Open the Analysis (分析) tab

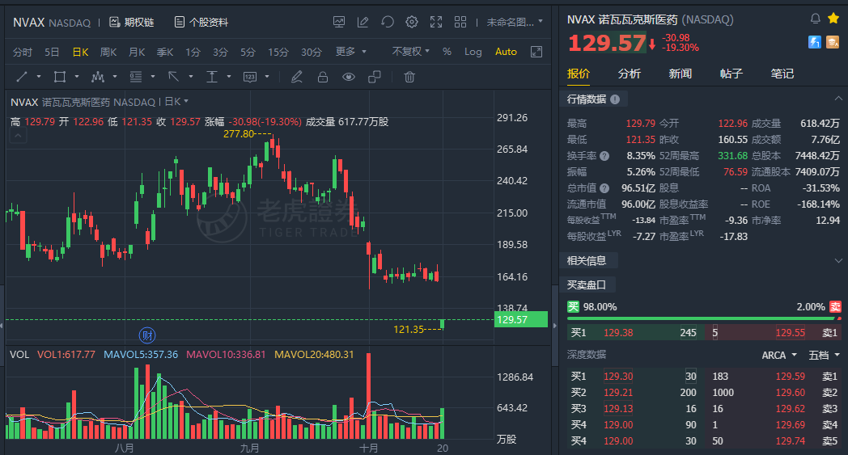[629, 74]
